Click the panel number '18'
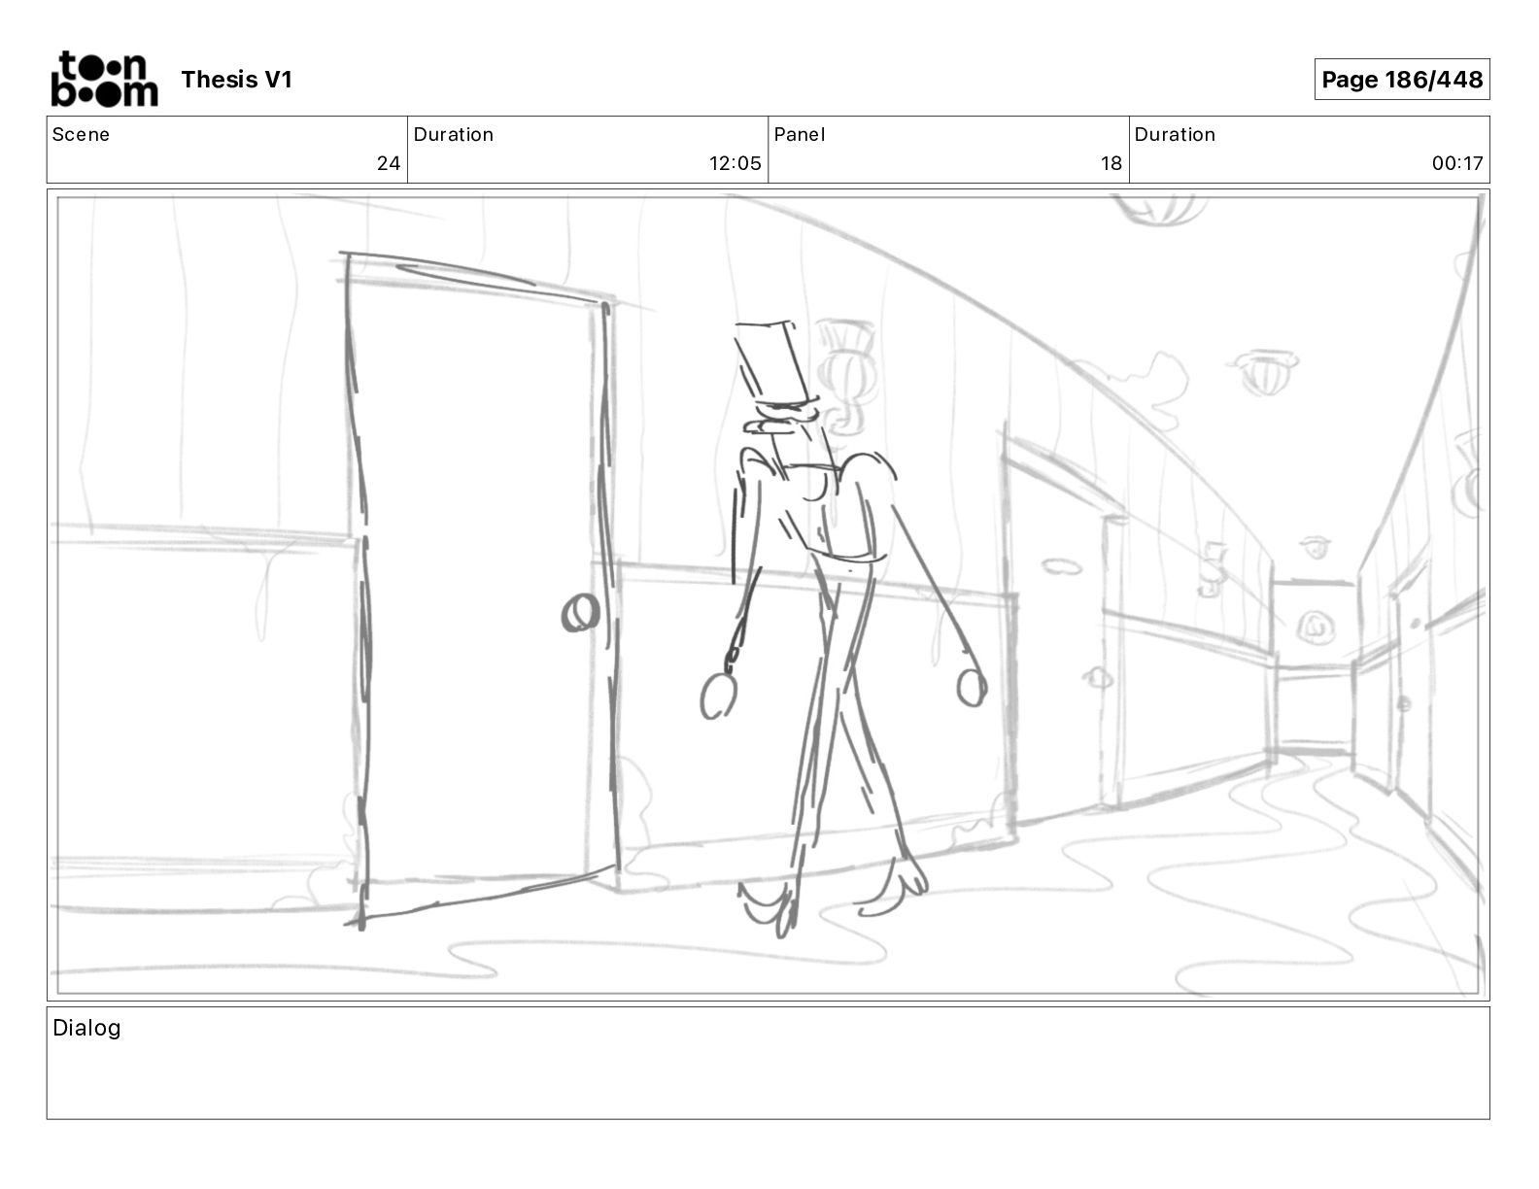1539x1189 pixels. coord(1111,163)
